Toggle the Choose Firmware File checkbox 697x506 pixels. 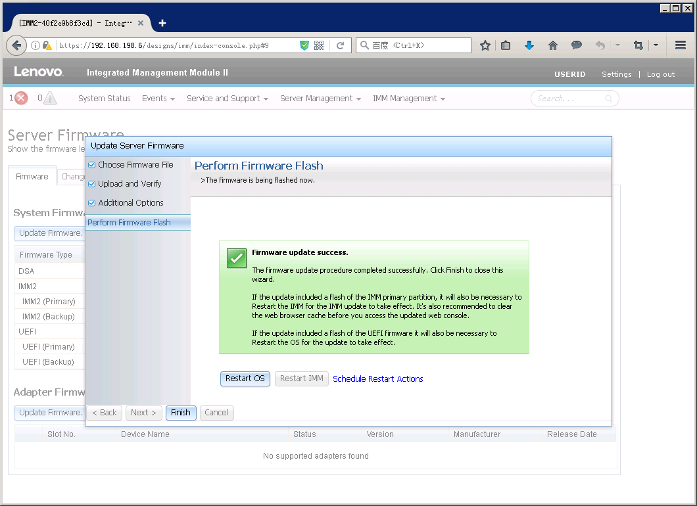[x=92, y=165]
